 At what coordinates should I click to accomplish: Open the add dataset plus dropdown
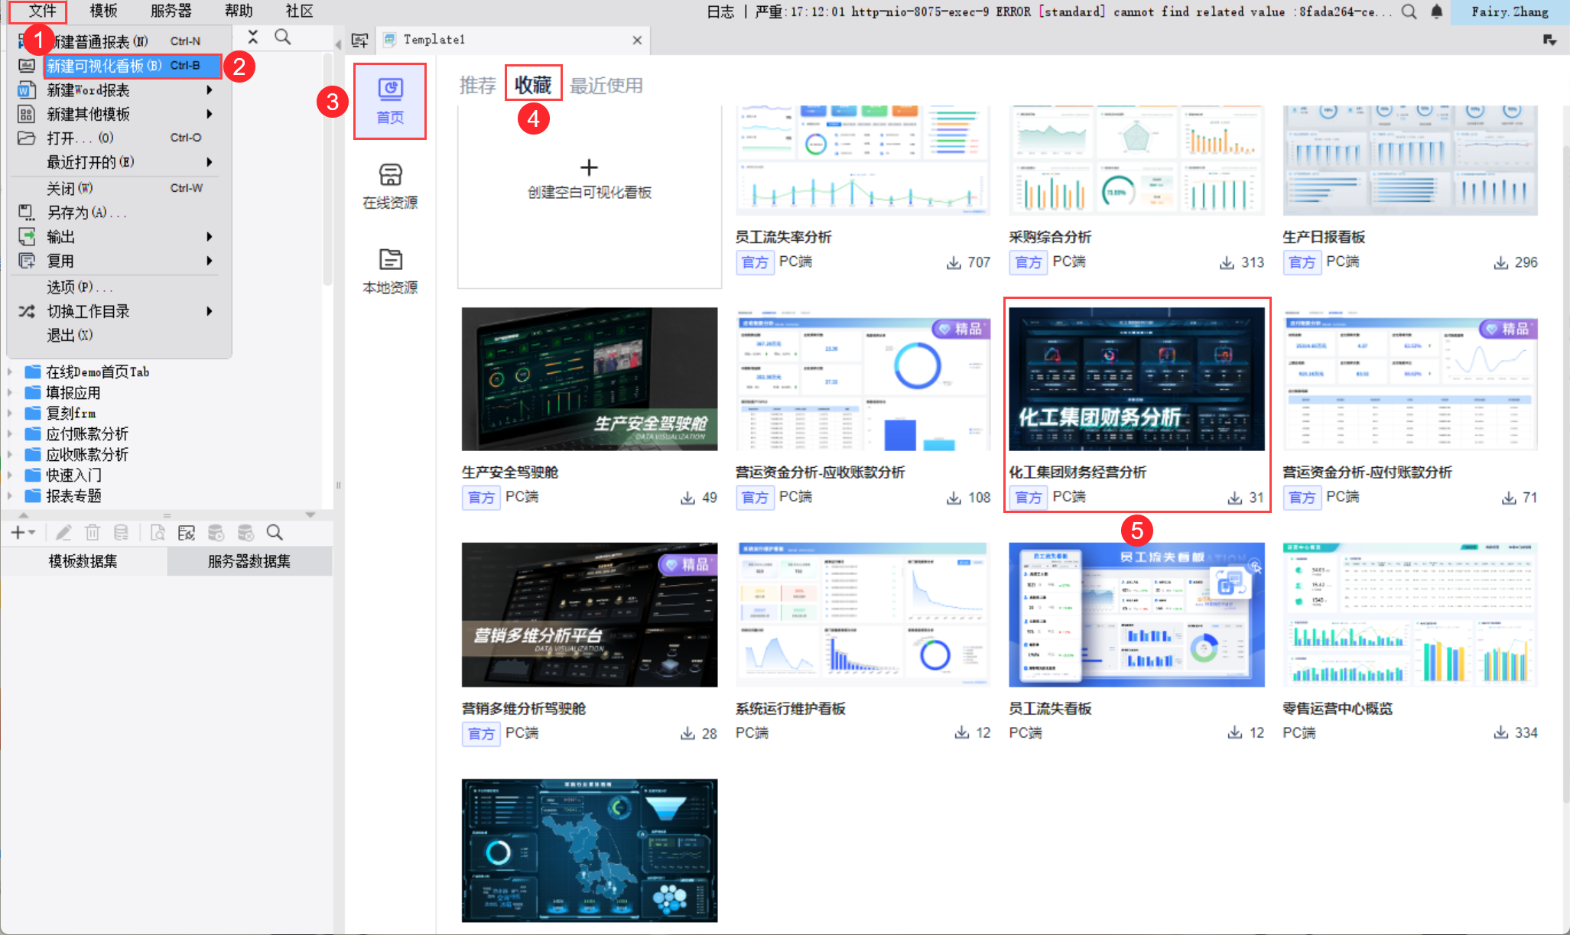tap(23, 533)
